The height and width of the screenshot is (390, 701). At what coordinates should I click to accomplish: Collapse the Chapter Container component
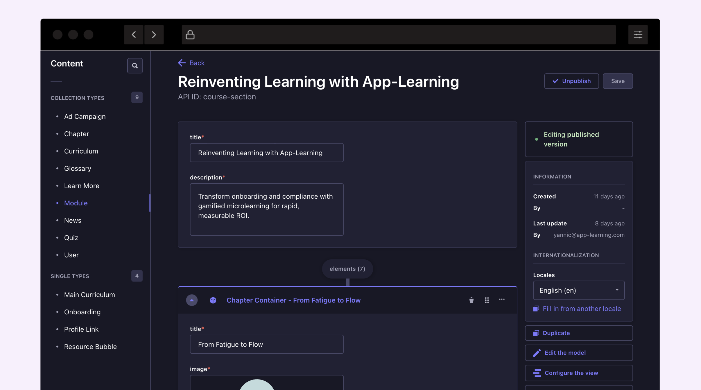pos(192,300)
